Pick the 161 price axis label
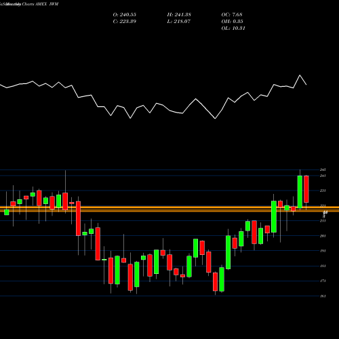Image resolution: width=339 pixels, height=339 pixels. 323,296
